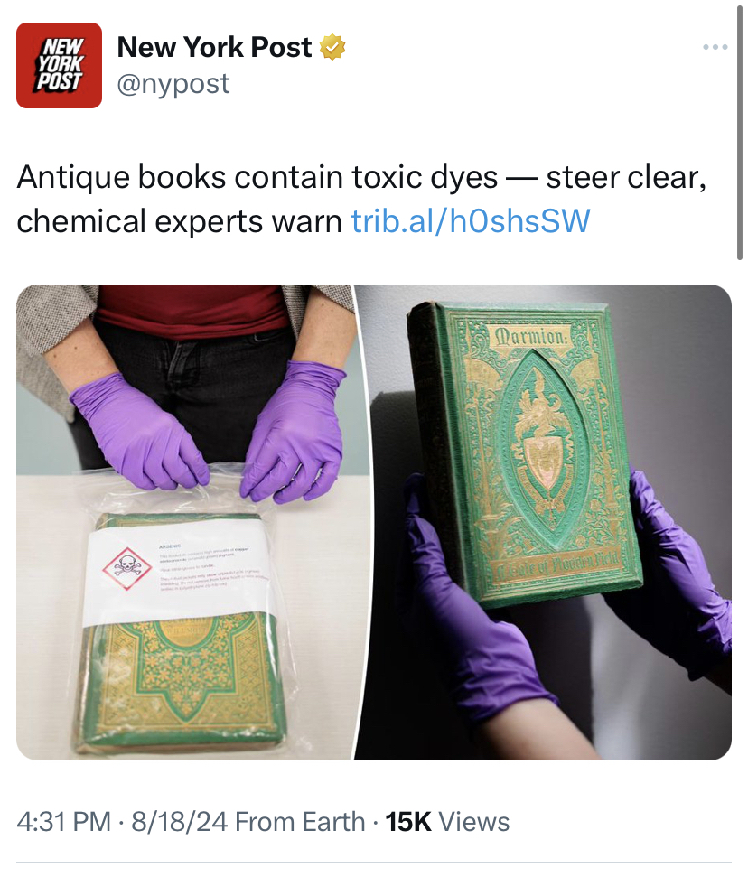748x877 pixels.
Task: Click the gold ornament on bagged book
Action: coord(184,678)
